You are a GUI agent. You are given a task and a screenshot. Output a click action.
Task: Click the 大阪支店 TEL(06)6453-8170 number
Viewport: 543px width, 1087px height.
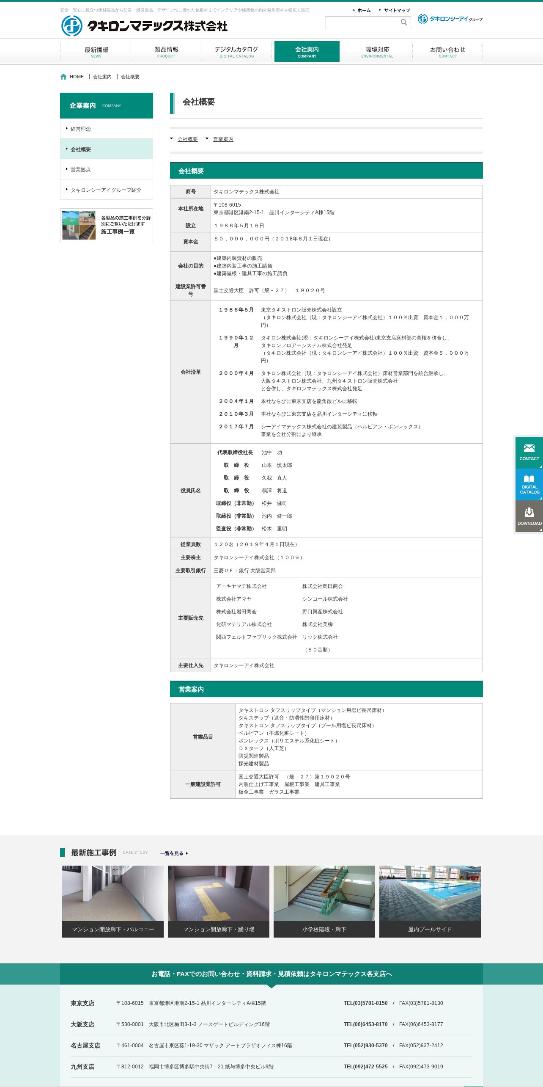(366, 1024)
